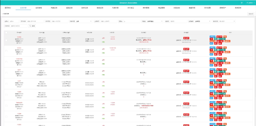Open the admin account menu at top right
The height and width of the screenshot is (126, 256).
[250, 3]
